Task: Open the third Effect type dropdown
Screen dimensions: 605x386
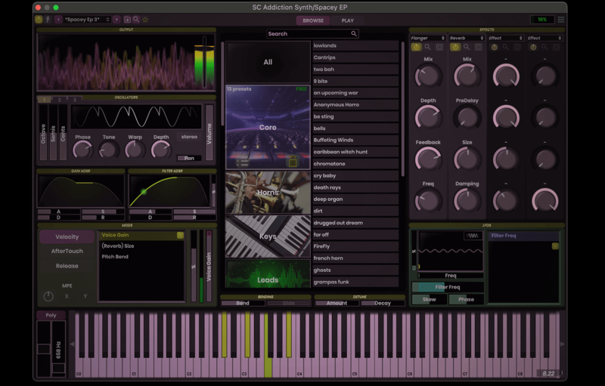Action: coord(506,38)
